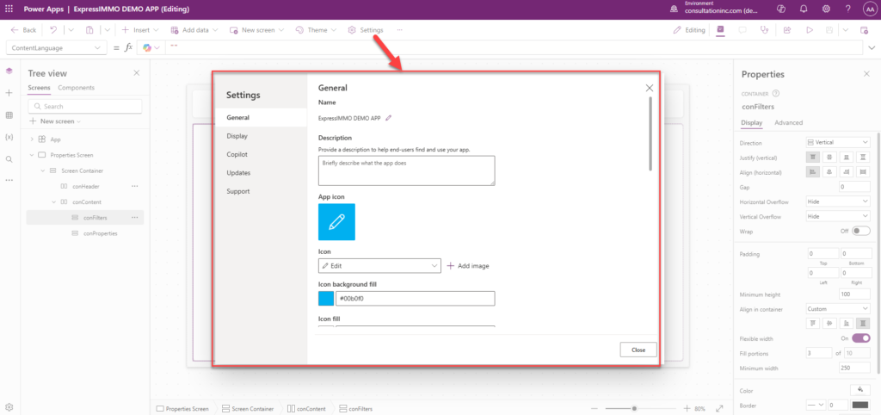
Task: Click the fit-to-window expand icon
Action: pos(719,409)
